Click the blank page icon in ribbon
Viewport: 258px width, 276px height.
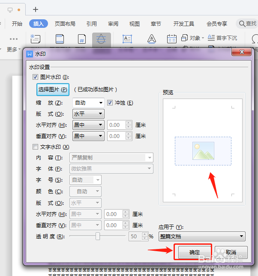(36, 39)
